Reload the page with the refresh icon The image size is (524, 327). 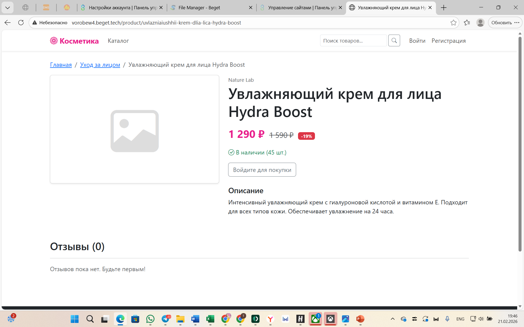click(21, 23)
